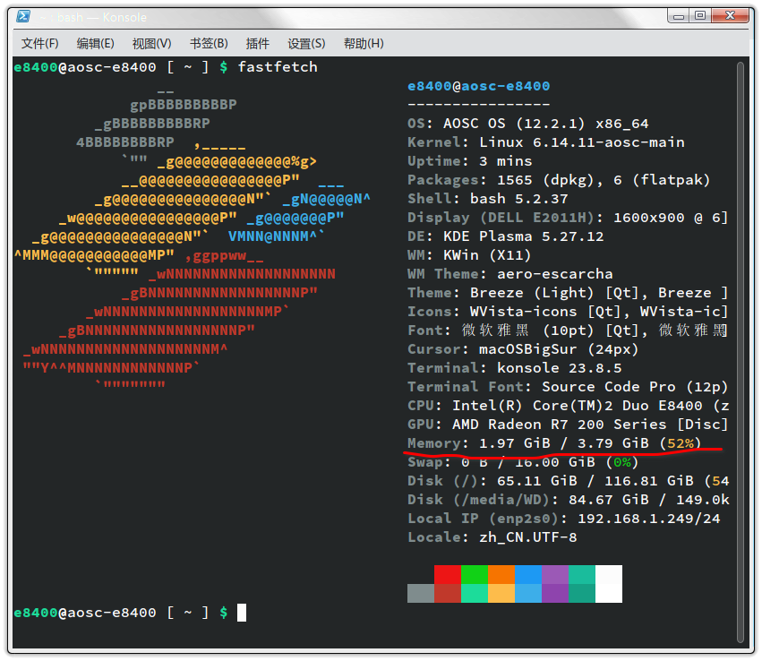Open the 编辑(E) menu

pyautogui.click(x=95, y=44)
